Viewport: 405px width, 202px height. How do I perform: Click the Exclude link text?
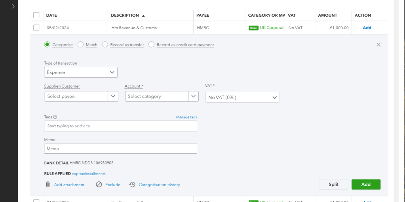tap(113, 185)
